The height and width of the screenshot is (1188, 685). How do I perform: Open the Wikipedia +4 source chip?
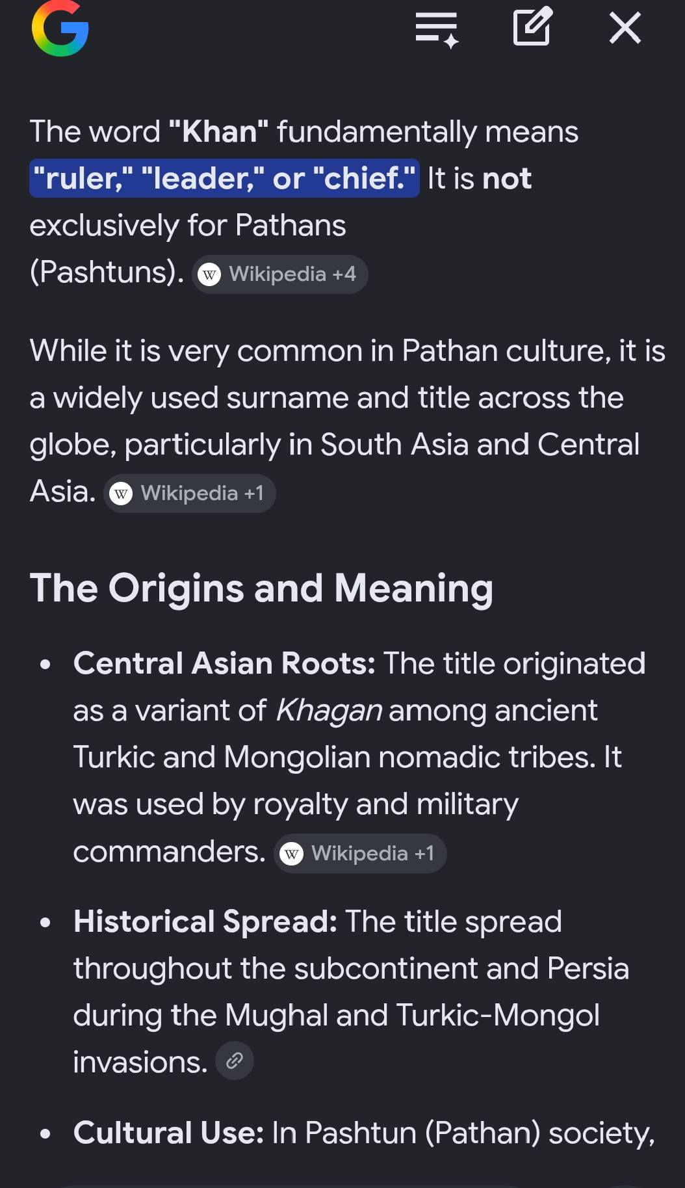click(280, 274)
